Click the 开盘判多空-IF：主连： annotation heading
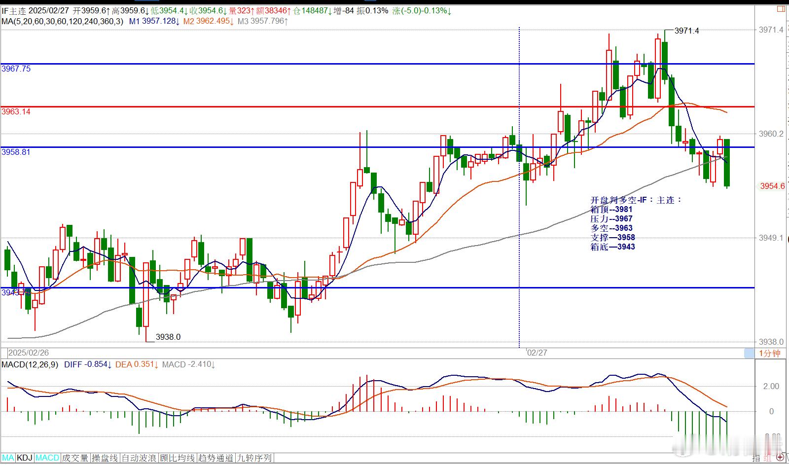This screenshot has width=789, height=465. [x=636, y=200]
